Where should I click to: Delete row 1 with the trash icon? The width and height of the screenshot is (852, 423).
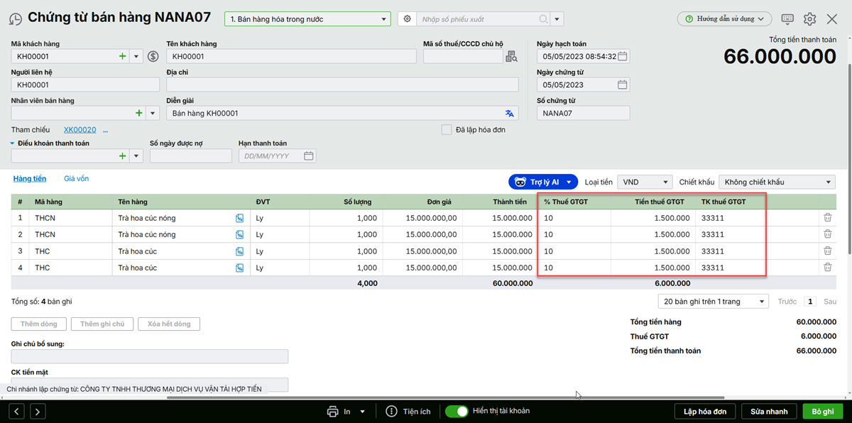[827, 218]
